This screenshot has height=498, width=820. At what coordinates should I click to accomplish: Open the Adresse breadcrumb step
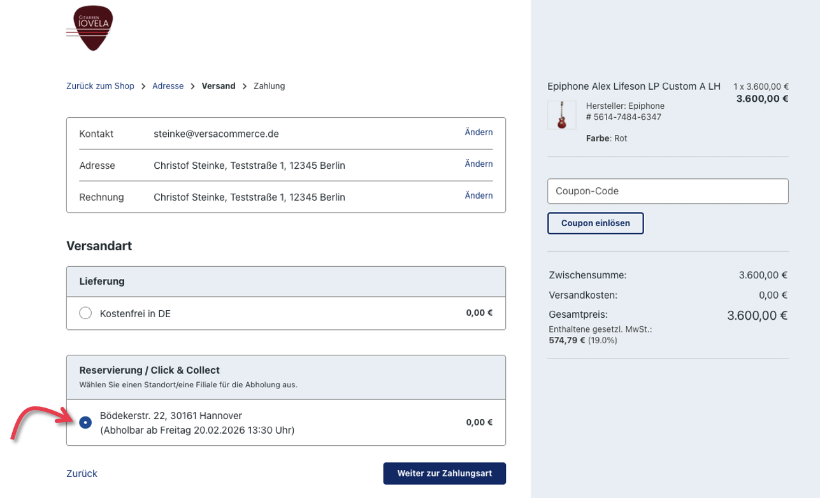(x=168, y=86)
